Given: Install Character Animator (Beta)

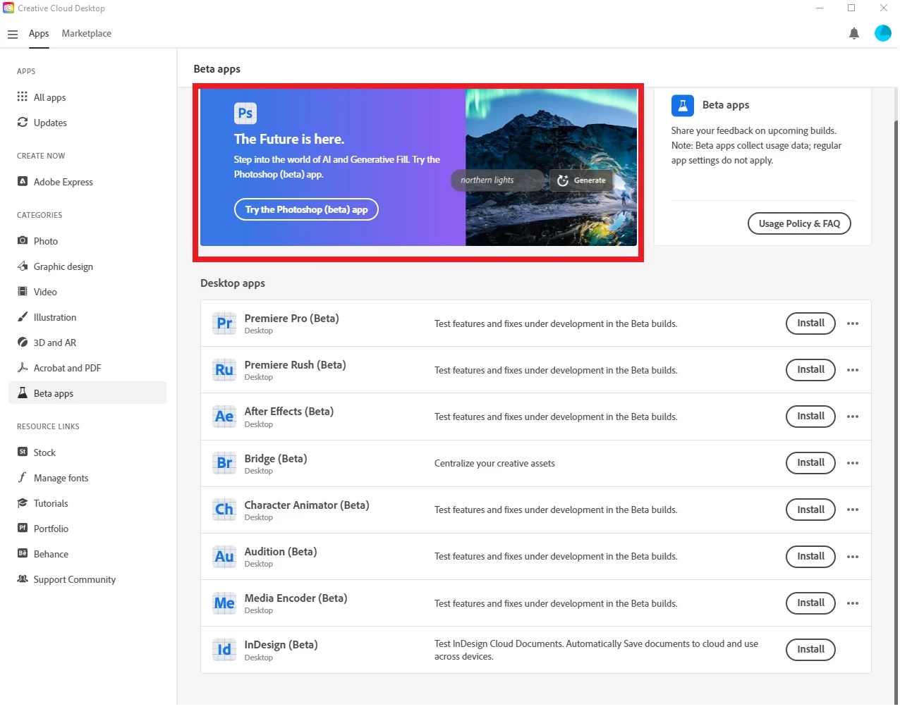Looking at the screenshot, I should (x=810, y=510).
